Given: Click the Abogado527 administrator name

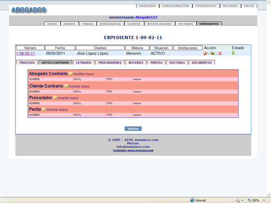Looking at the screenshot, I should 146,17.
